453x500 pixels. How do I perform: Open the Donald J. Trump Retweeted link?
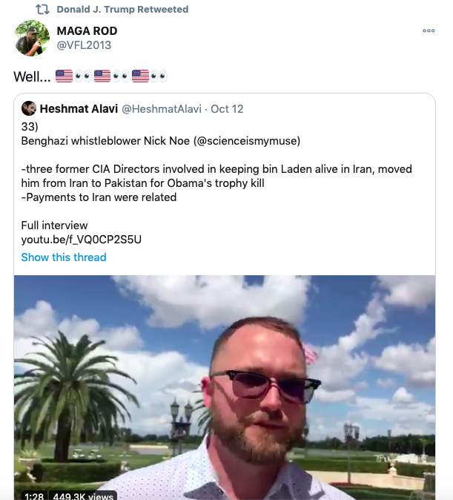coord(122,9)
